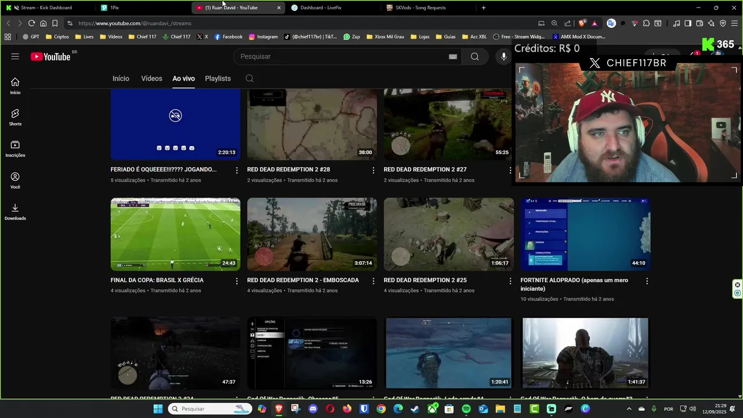
Task: Open the Lives bookmarks folder
Action: point(84,37)
